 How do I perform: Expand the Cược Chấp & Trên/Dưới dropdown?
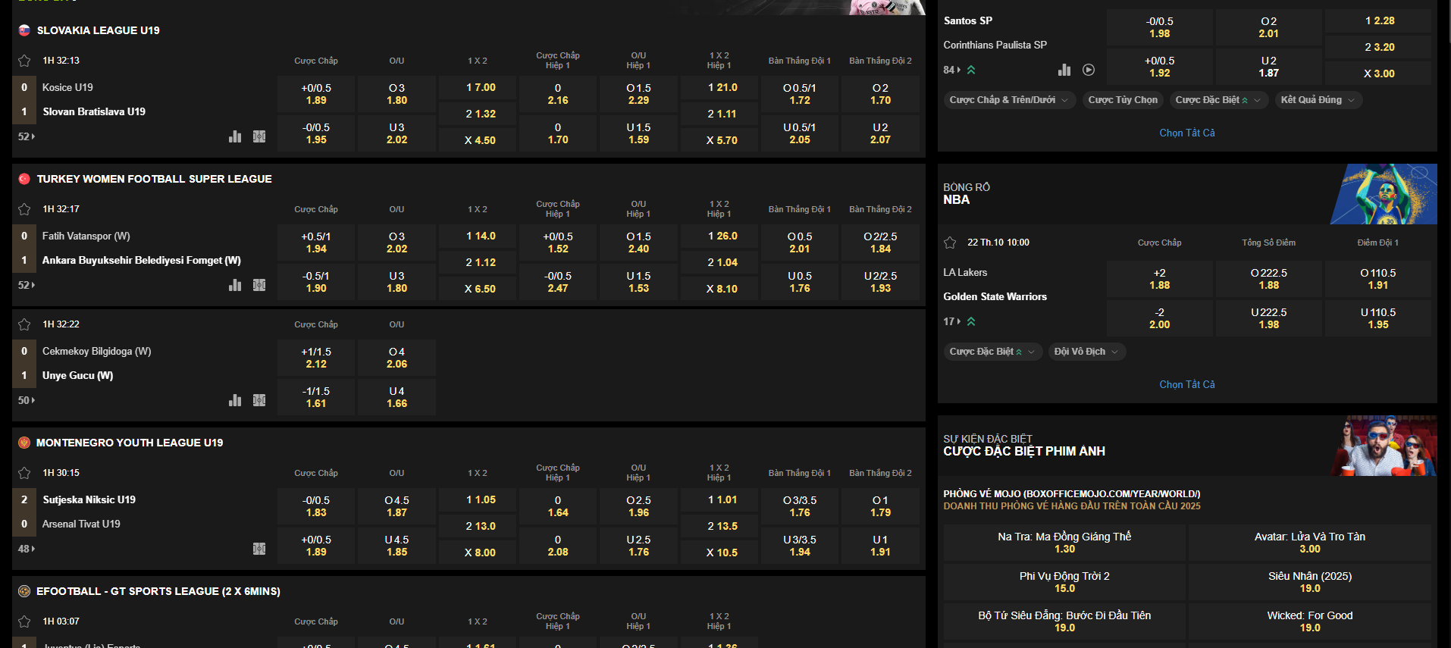(x=1009, y=100)
